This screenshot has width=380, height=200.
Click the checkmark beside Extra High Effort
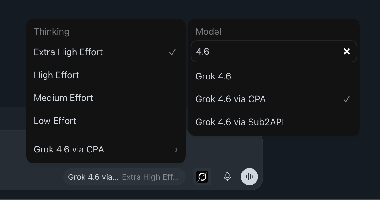173,52
